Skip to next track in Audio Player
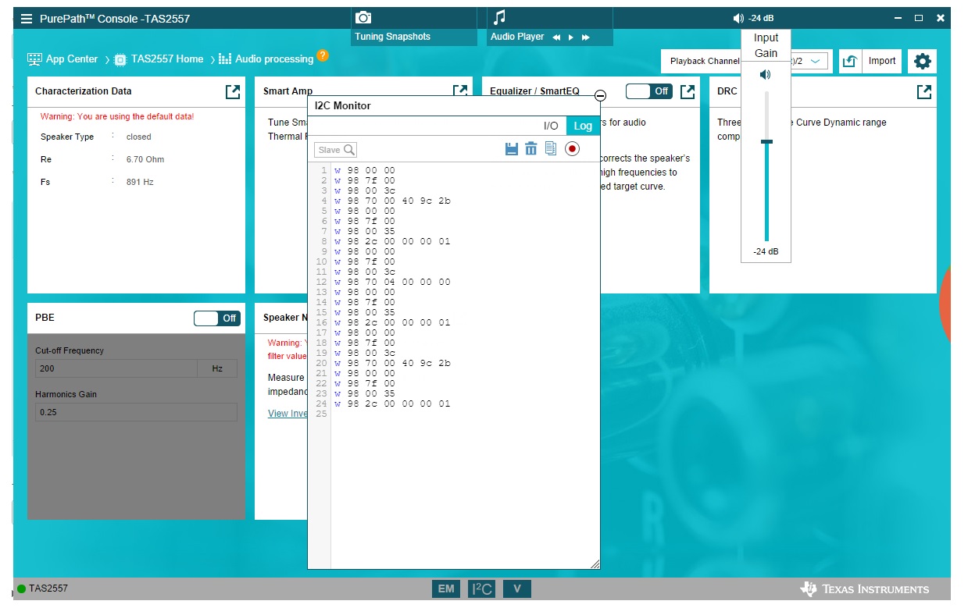The width and height of the screenshot is (968, 608). click(x=585, y=37)
